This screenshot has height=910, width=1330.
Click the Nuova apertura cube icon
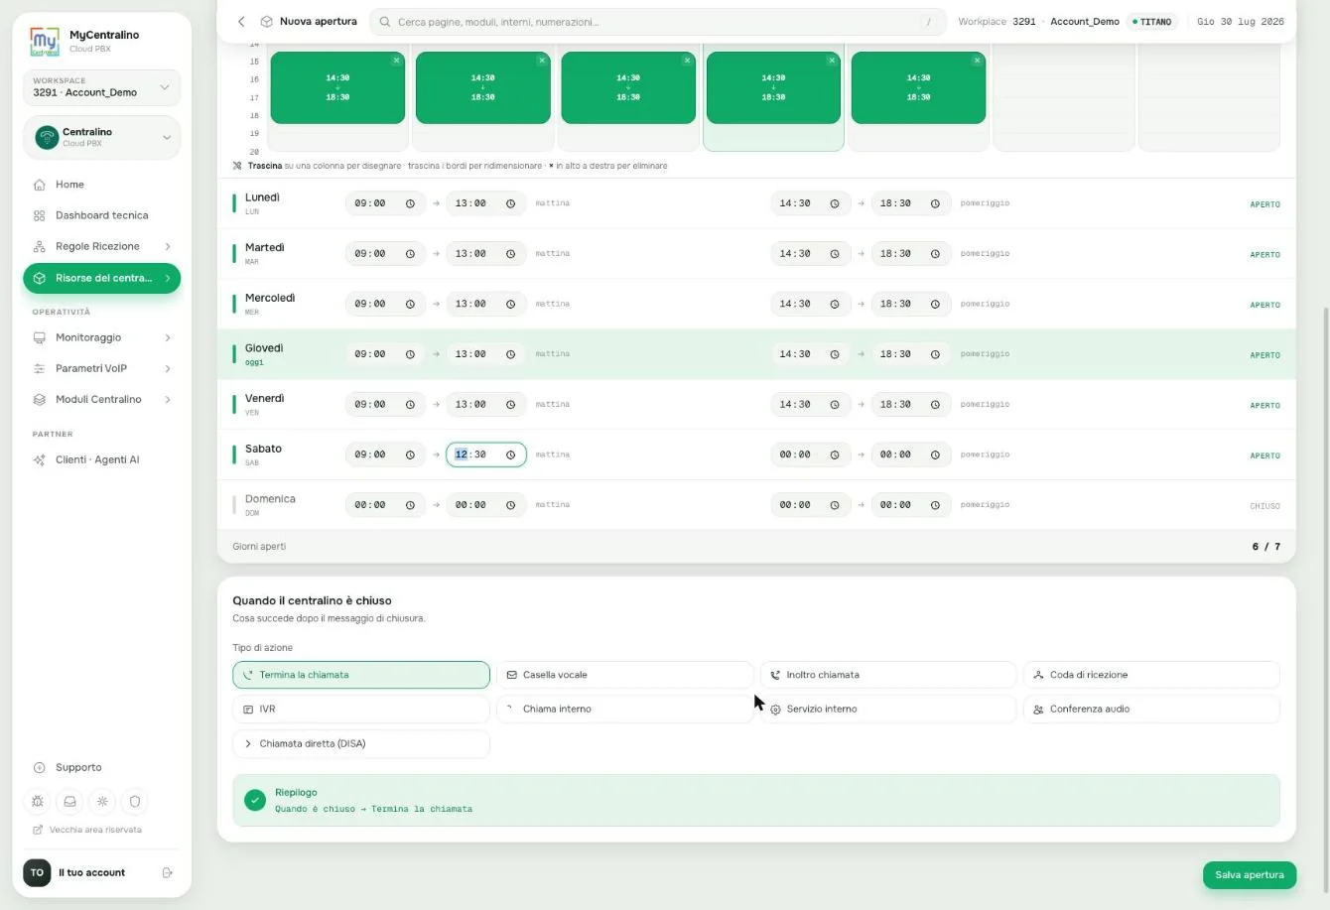(266, 22)
